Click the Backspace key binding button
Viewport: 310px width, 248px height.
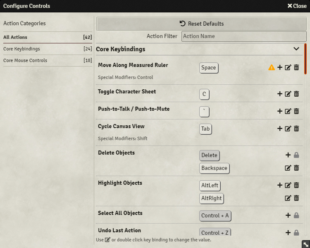coord(214,168)
